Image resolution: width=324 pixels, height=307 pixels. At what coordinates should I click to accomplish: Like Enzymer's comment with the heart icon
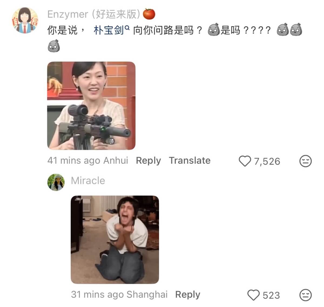click(245, 161)
